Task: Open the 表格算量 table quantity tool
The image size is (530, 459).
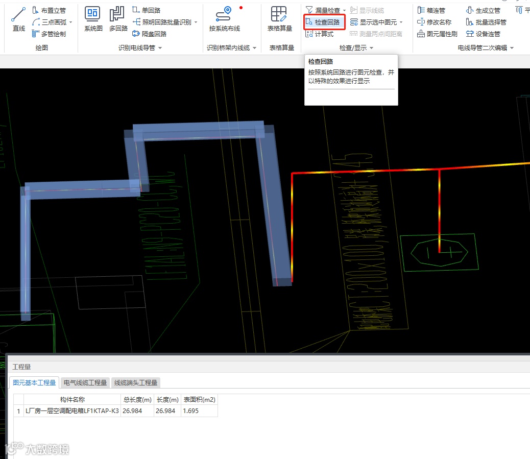Action: (x=279, y=19)
